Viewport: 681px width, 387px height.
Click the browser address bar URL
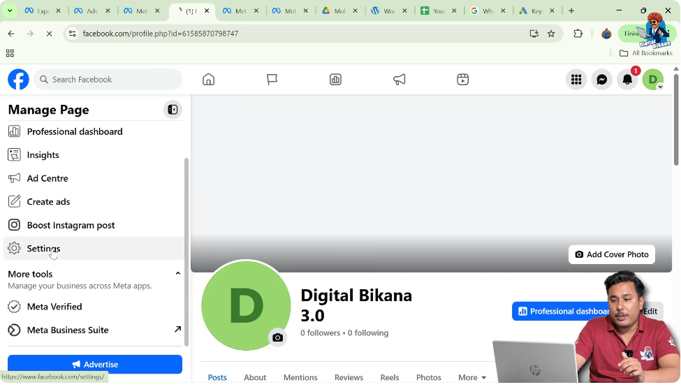click(160, 34)
